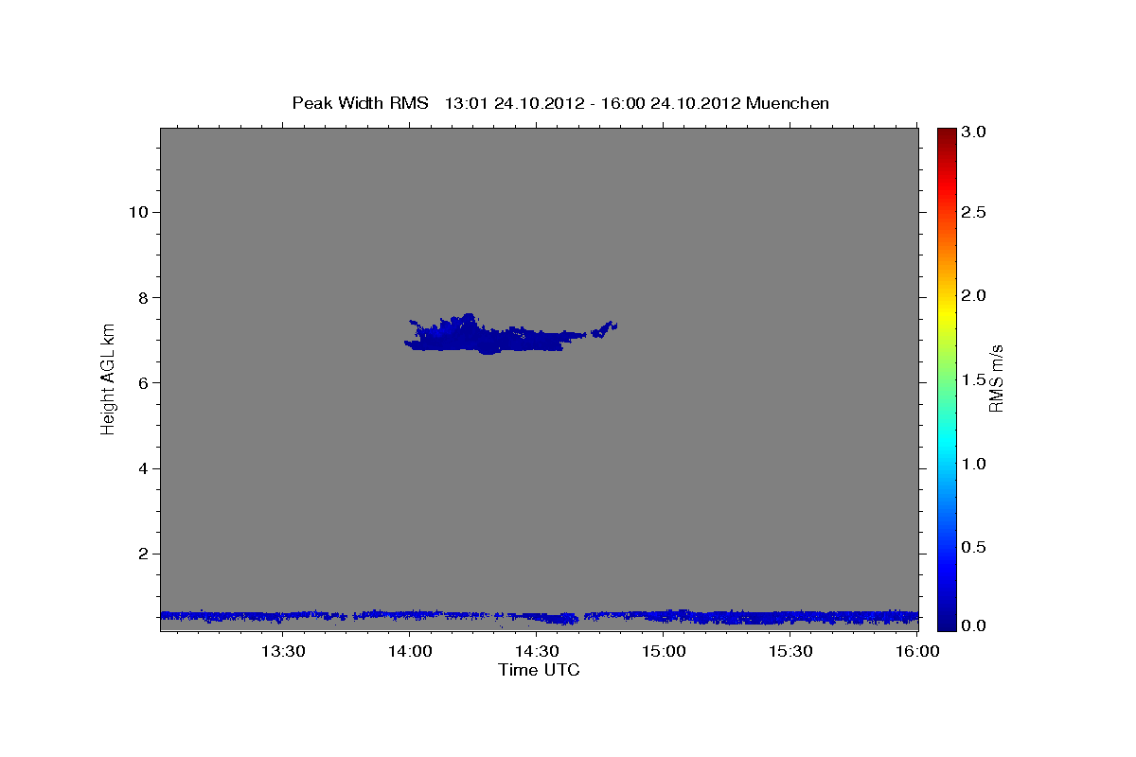This screenshot has width=1136, height=757.
Task: Click the dark blue bottom of colorbar
Action: [947, 624]
